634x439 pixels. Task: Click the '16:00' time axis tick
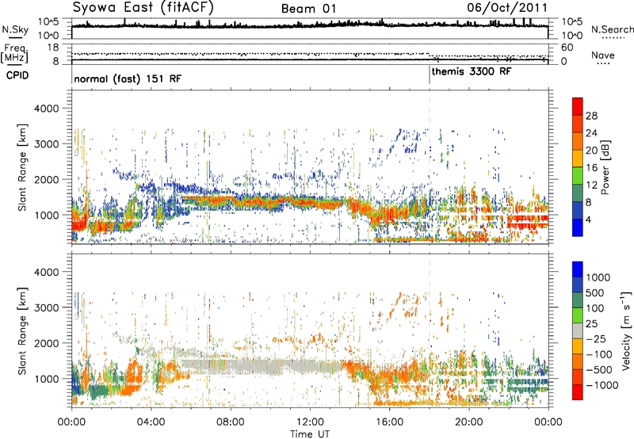(x=389, y=422)
